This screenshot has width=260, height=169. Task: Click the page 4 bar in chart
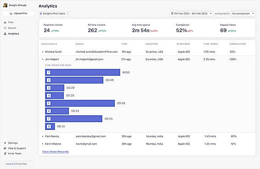click(54, 96)
